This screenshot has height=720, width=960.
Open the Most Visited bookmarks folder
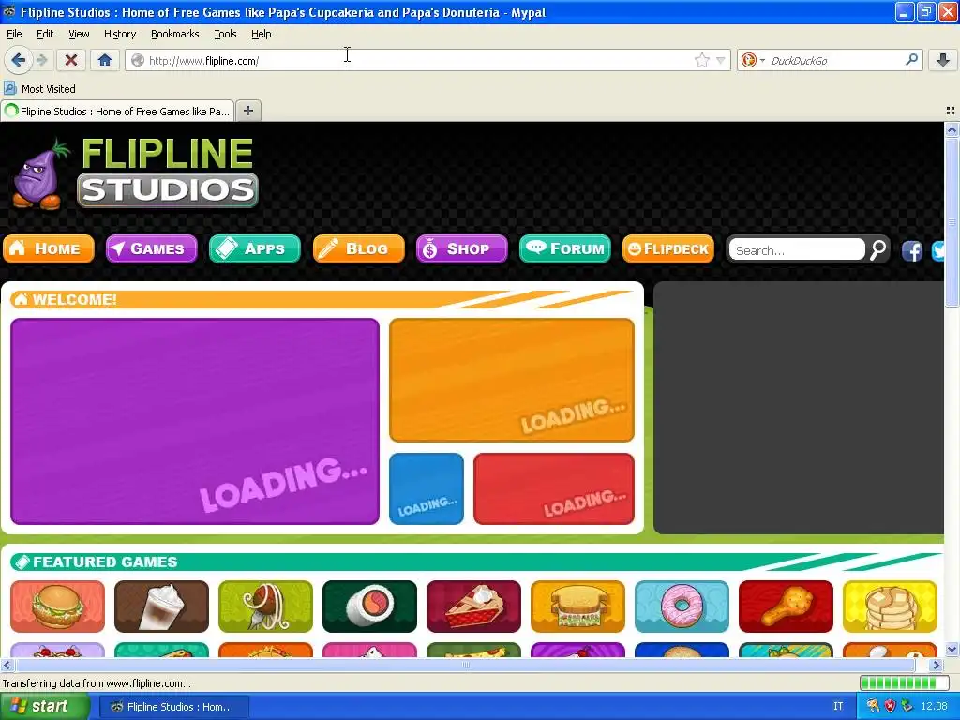pyautogui.click(x=39, y=89)
